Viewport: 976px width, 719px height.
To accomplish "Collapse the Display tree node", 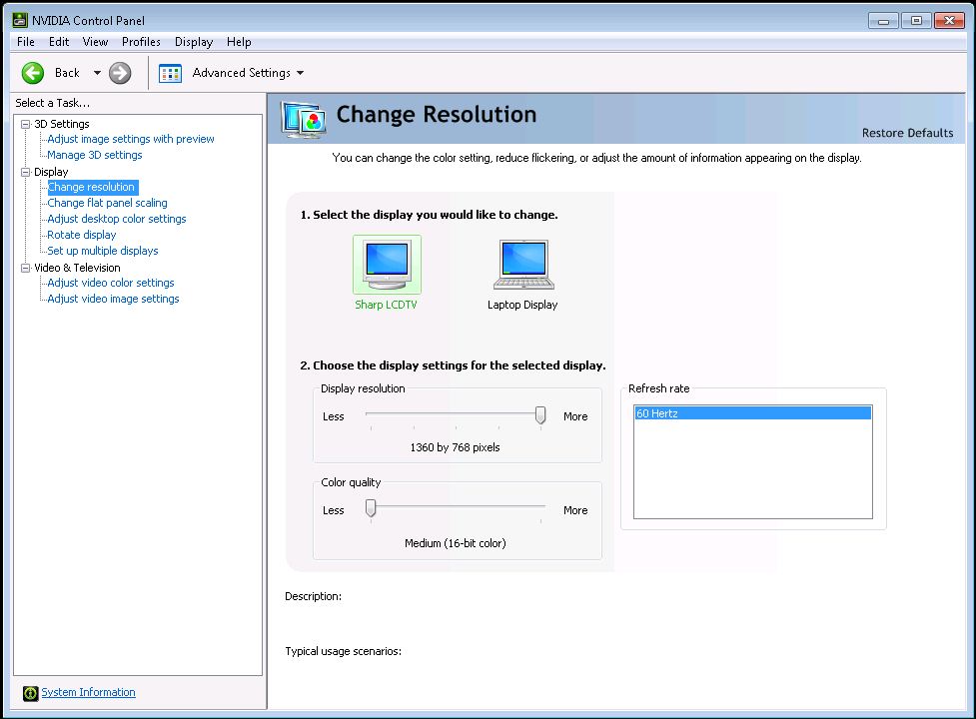I will click(x=26, y=172).
